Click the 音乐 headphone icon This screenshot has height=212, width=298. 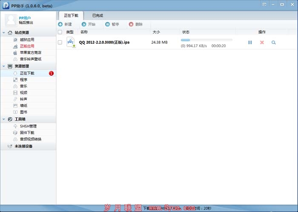tap(15, 86)
